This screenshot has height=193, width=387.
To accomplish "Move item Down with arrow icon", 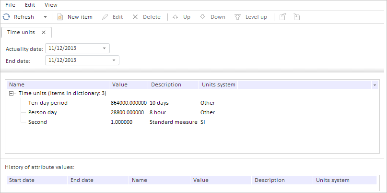I will (203, 17).
